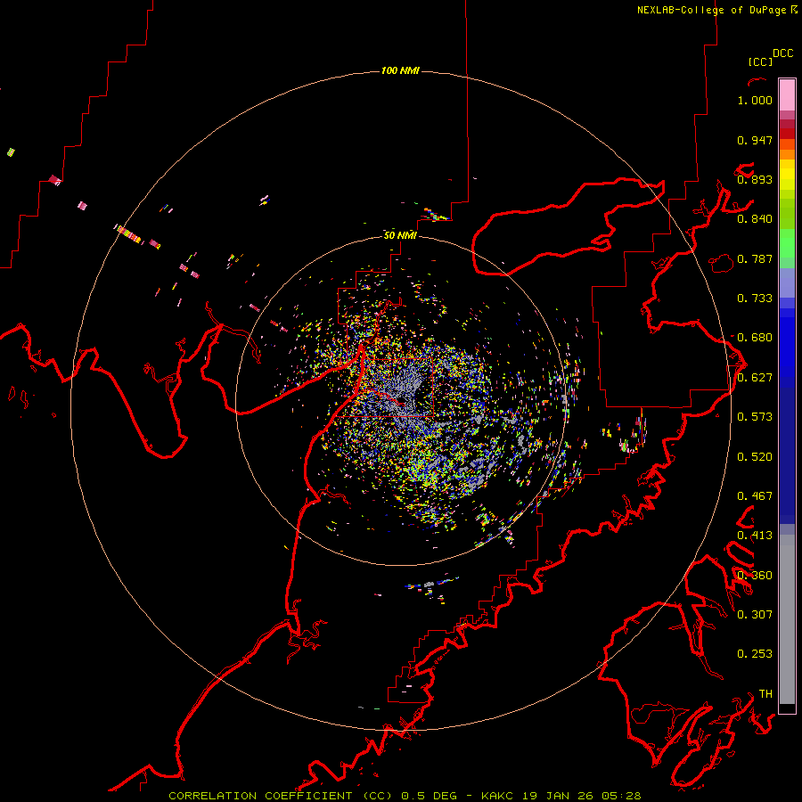Click the 0.520 scale value

(x=755, y=457)
